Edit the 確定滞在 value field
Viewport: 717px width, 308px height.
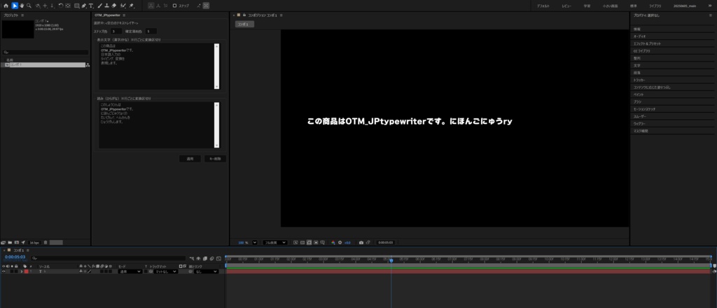tap(151, 31)
